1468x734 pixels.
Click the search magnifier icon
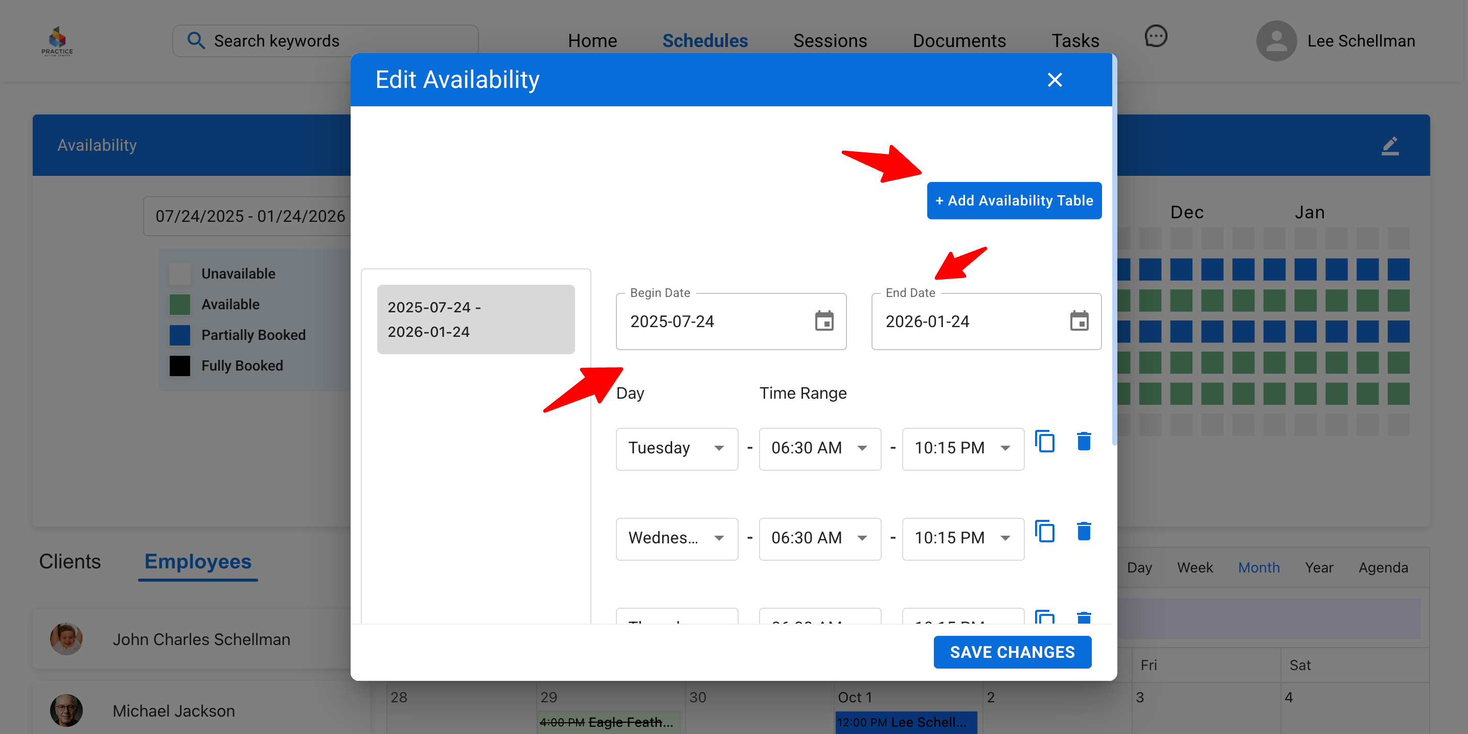[196, 40]
